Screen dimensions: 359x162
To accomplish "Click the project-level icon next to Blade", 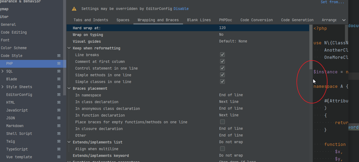I will tap(59, 79).
